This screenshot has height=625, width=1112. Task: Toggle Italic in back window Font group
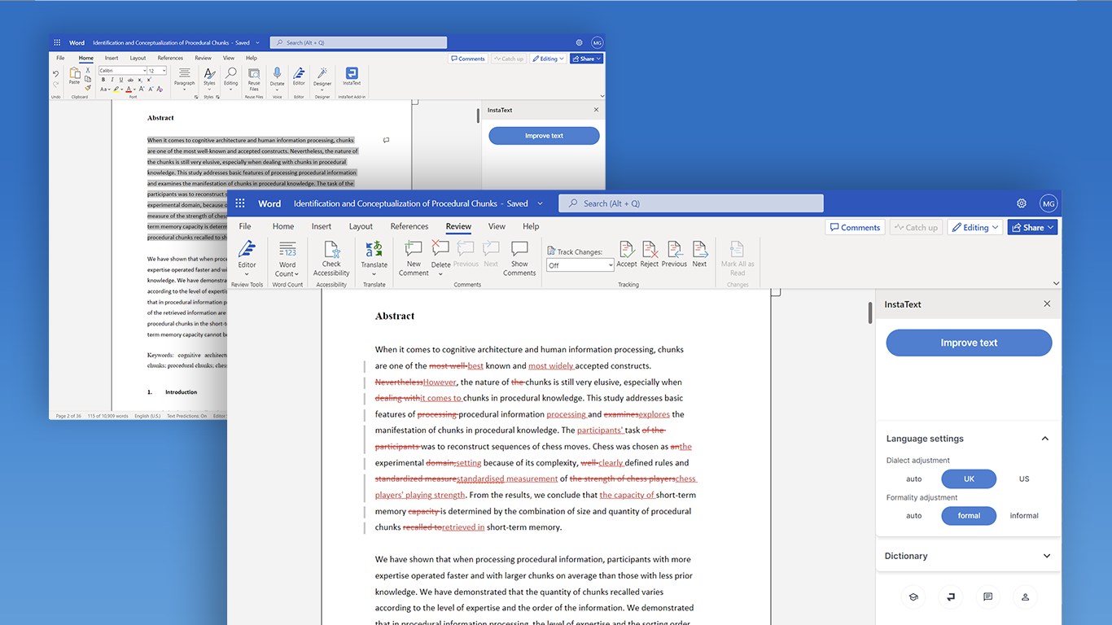coord(112,80)
